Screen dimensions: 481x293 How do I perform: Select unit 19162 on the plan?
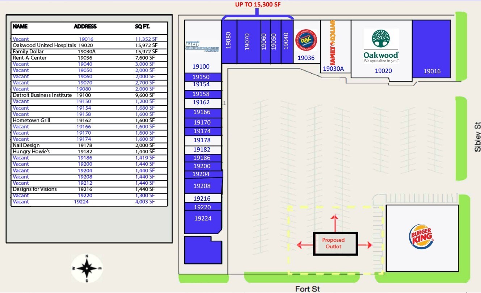pyautogui.click(x=203, y=103)
